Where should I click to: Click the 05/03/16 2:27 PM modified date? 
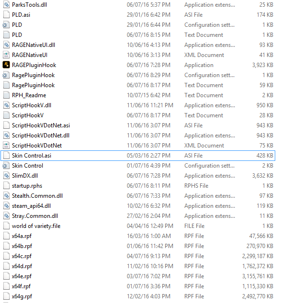point(148,156)
